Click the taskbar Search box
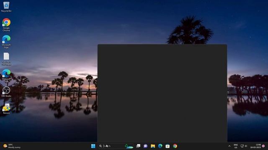 tap(116, 146)
